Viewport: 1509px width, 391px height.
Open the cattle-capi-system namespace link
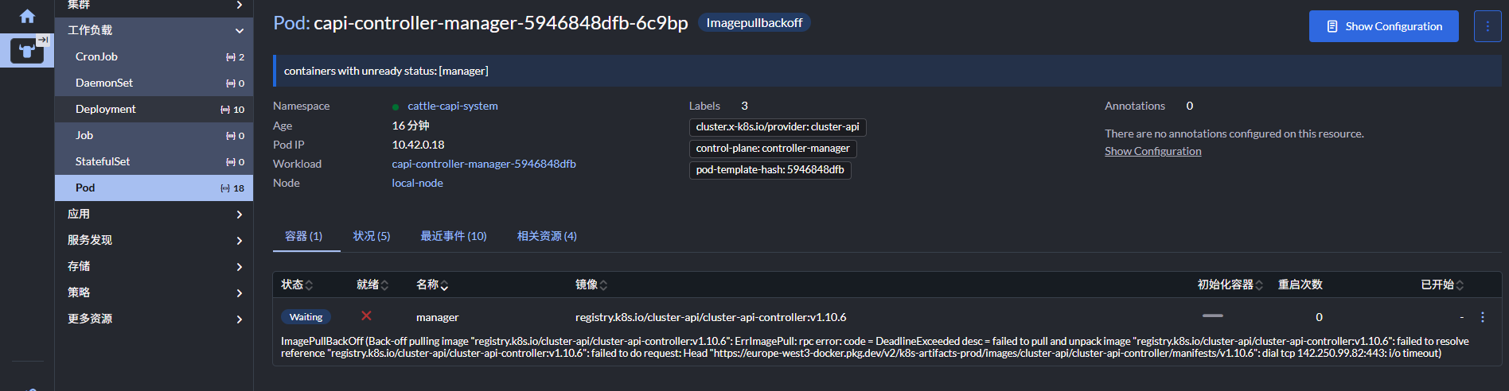452,106
